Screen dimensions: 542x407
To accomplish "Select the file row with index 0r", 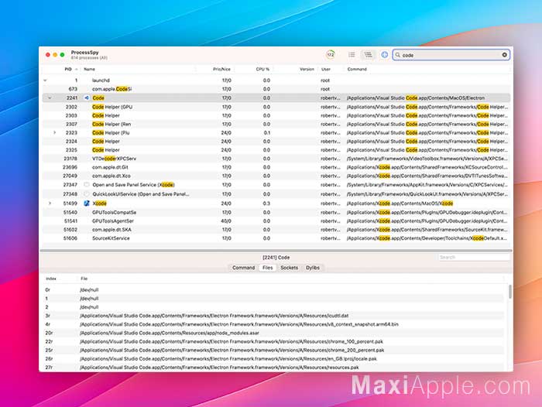I will (274, 290).
